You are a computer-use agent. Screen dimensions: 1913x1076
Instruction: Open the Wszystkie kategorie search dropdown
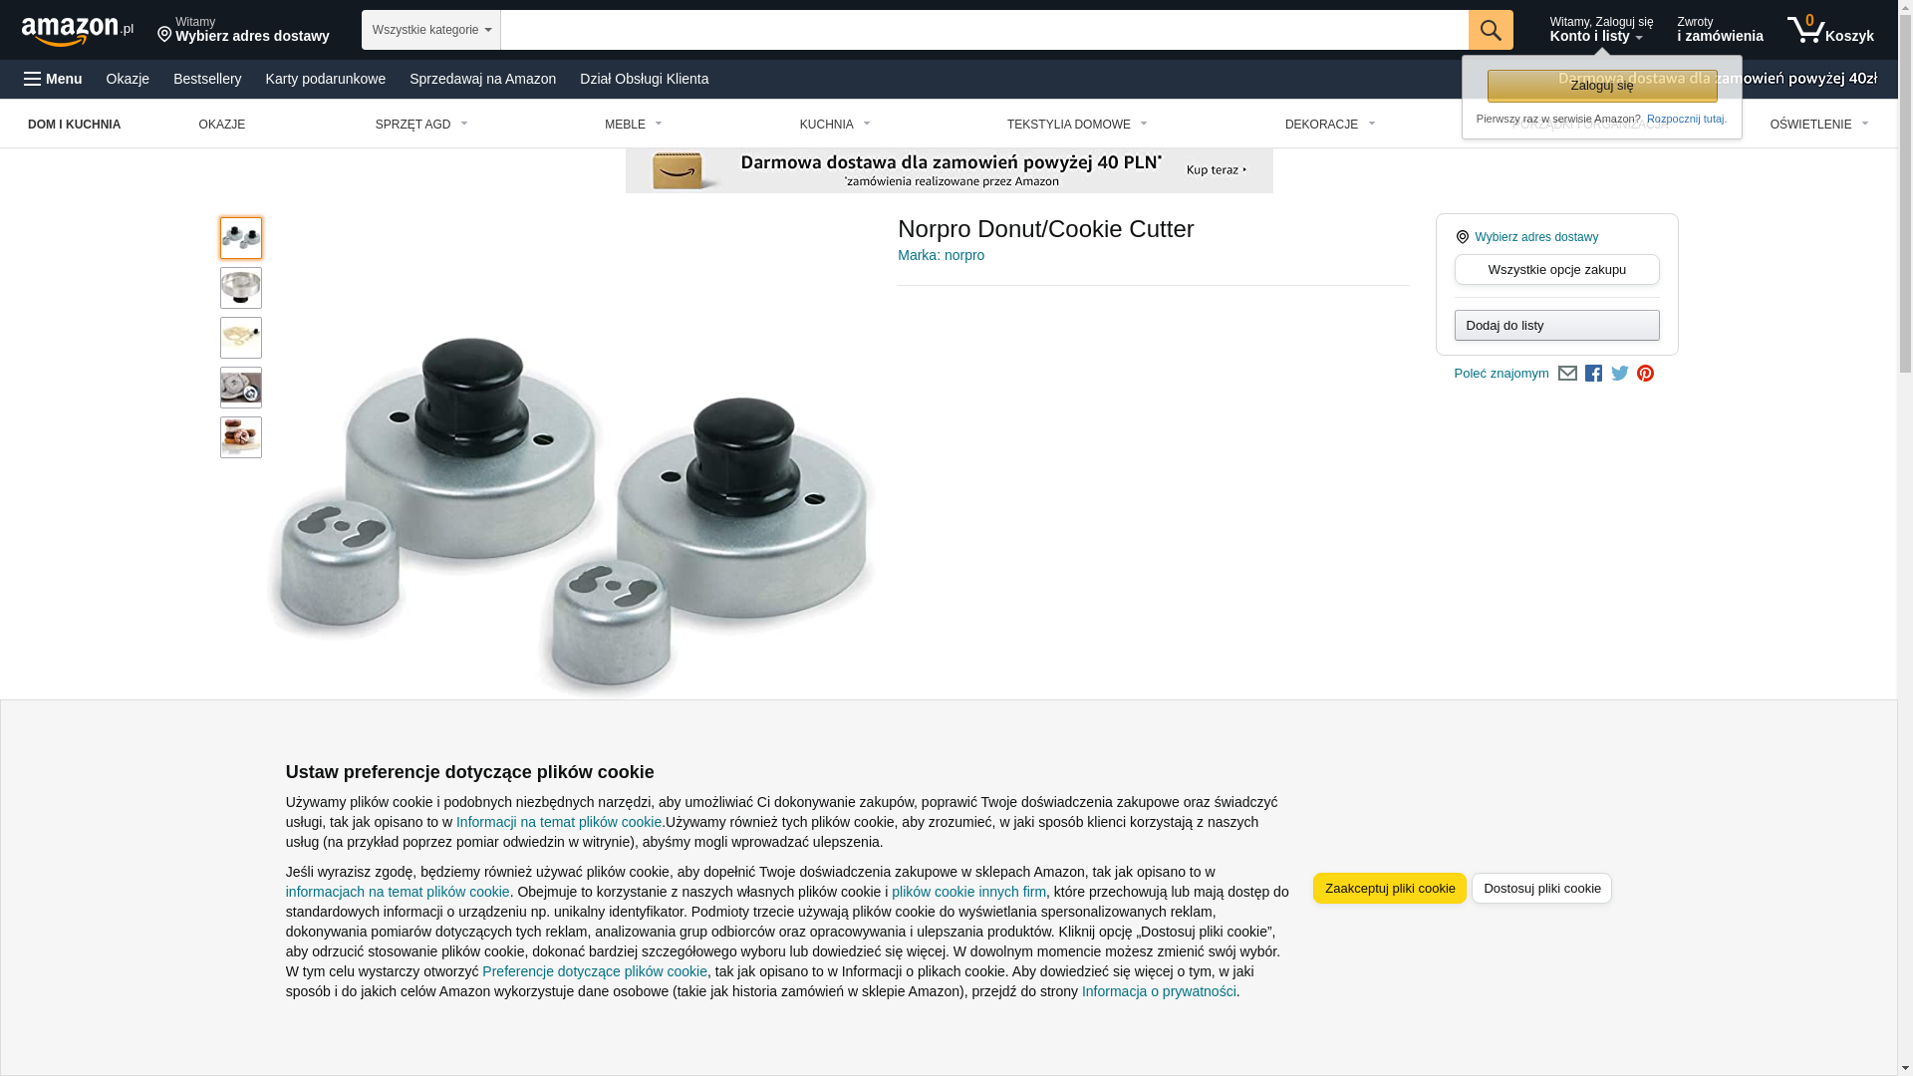pyautogui.click(x=430, y=30)
